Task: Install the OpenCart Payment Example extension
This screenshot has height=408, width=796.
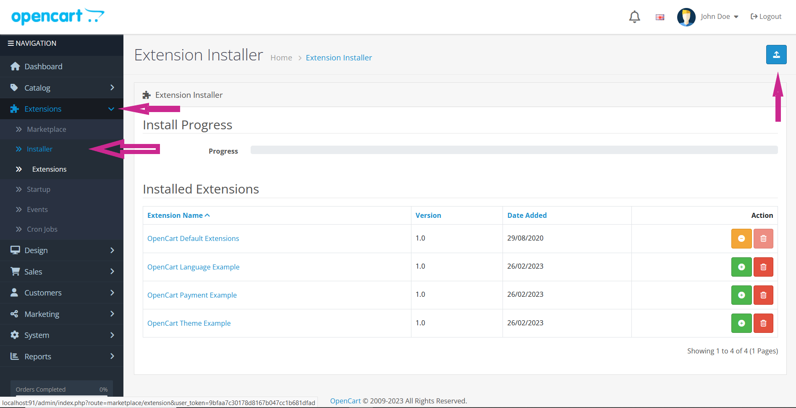Action: click(741, 295)
